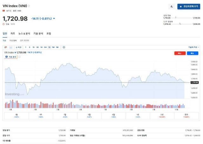Image resolution: width=203 pixels, height=144 pixels.
Task: Click the 1-year change value -1.5204%
Action: point(62,141)
